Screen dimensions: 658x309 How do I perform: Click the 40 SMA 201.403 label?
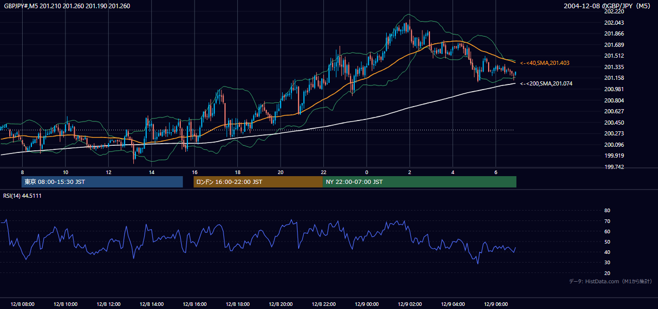pyautogui.click(x=545, y=63)
